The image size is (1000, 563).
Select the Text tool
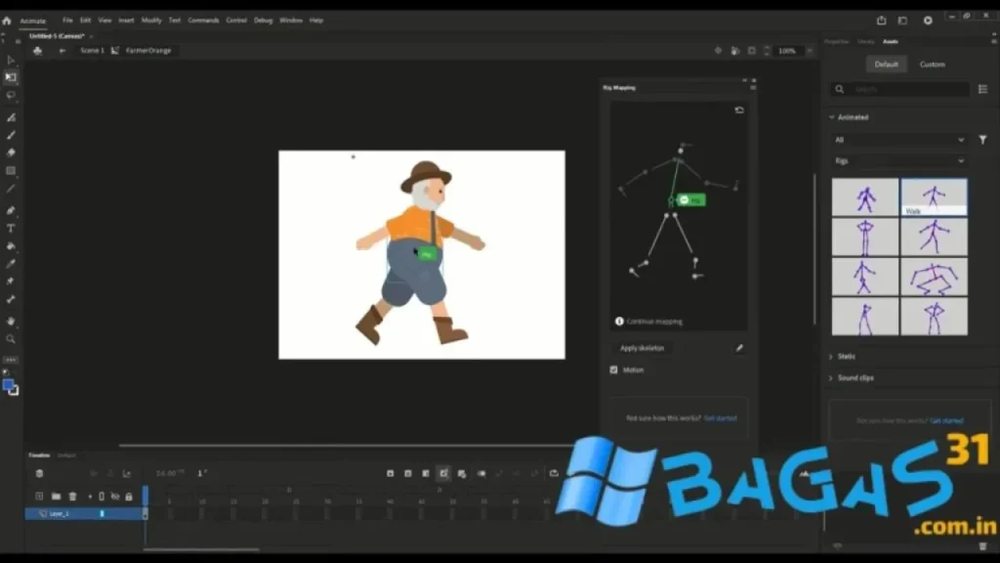tap(11, 228)
